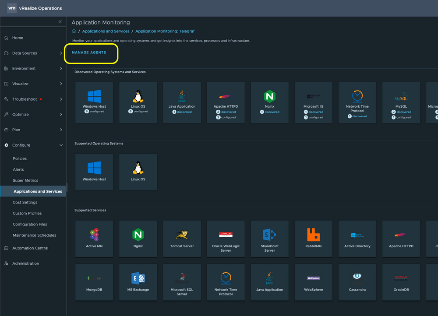This screenshot has height=316, width=438.
Task: Open the discovered Network Time Protocol tile
Action: click(x=357, y=102)
